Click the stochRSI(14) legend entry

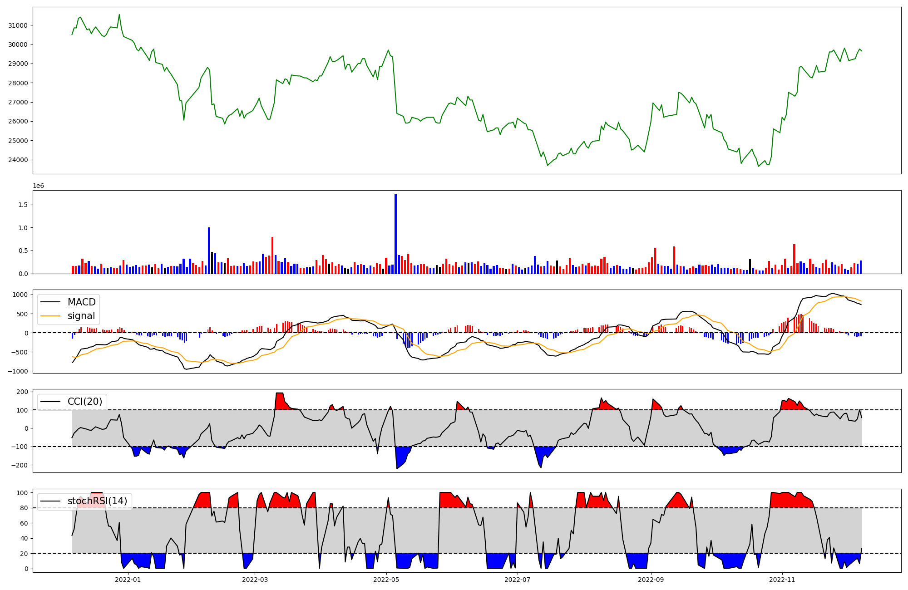click(97, 501)
